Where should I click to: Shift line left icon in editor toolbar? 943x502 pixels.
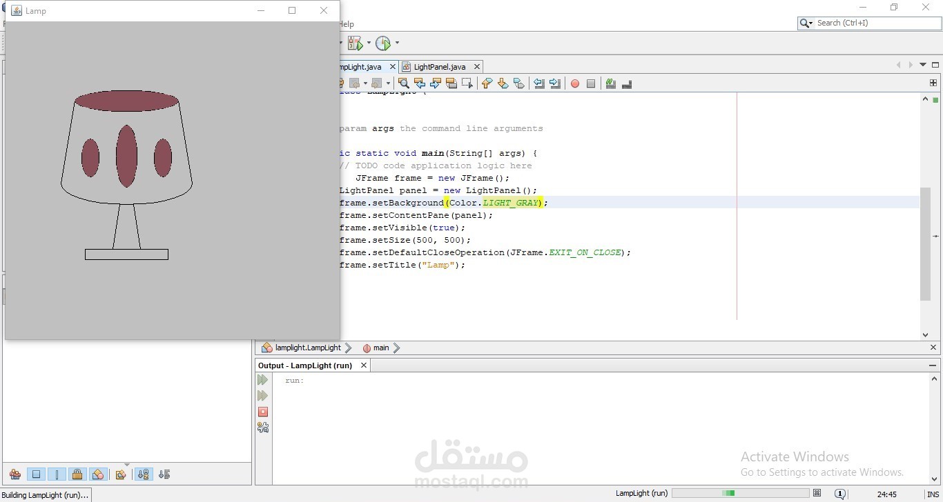pos(539,83)
